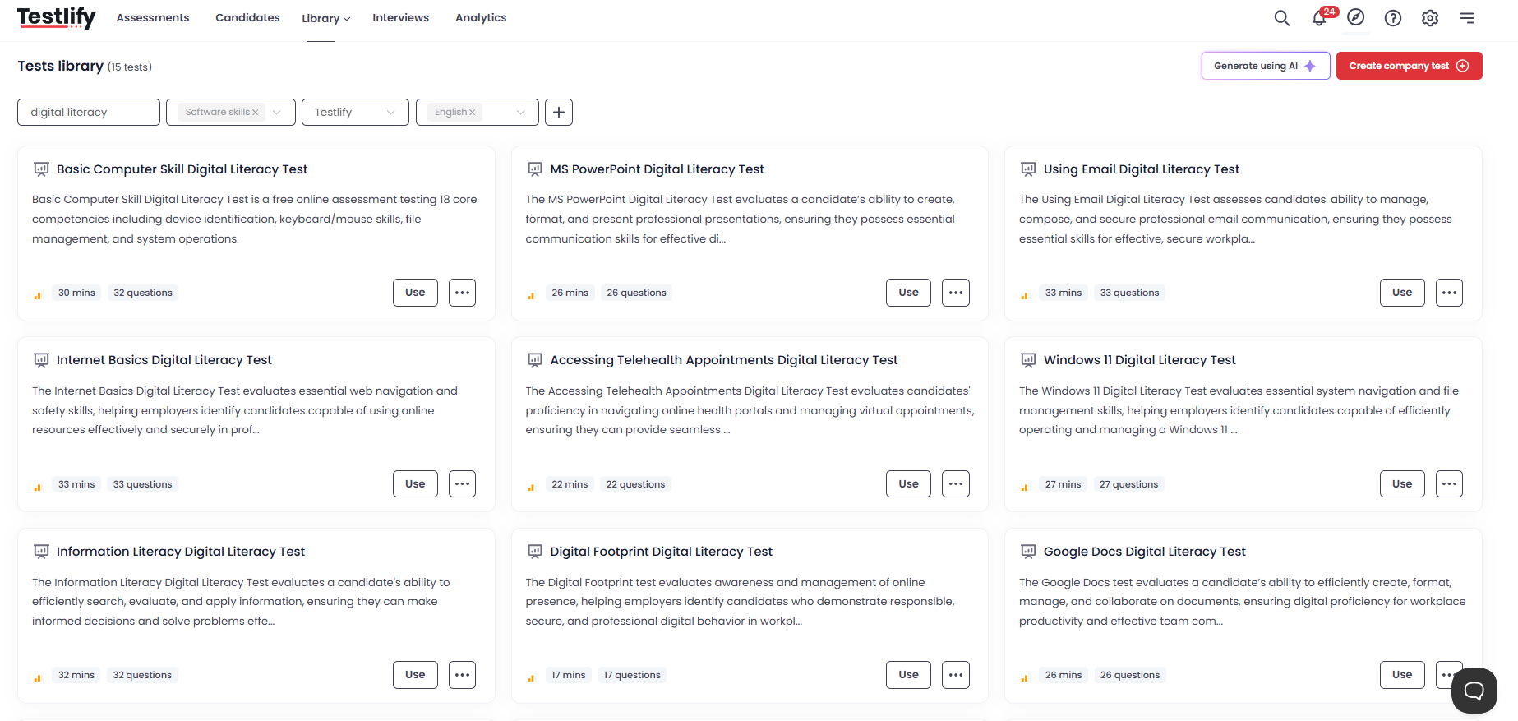Click the compass explore icon
Screen dimensions: 1518x721
point(1356,17)
